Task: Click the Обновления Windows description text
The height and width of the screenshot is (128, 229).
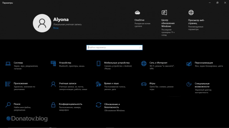Action: [x=114, y=111]
